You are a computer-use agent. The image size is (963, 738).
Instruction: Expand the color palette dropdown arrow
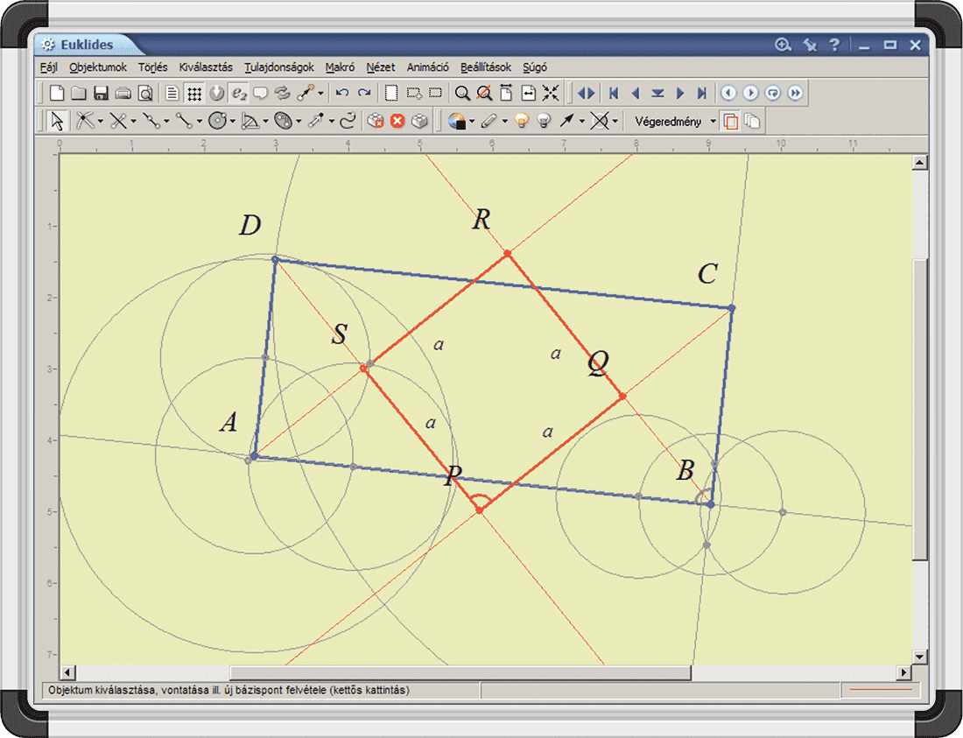[x=472, y=122]
